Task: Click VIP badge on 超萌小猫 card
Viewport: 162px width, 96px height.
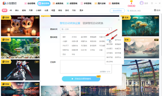Action: (x=37, y=18)
